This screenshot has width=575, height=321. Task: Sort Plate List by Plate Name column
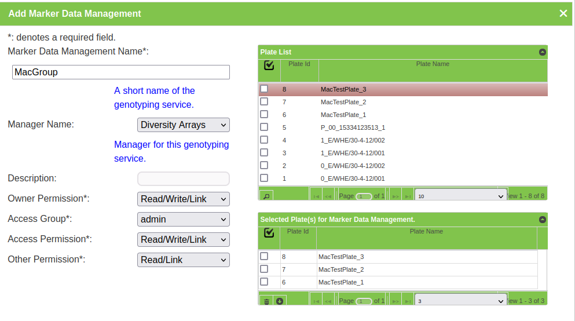433,64
